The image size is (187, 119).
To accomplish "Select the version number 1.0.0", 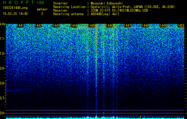I will [40, 2].
